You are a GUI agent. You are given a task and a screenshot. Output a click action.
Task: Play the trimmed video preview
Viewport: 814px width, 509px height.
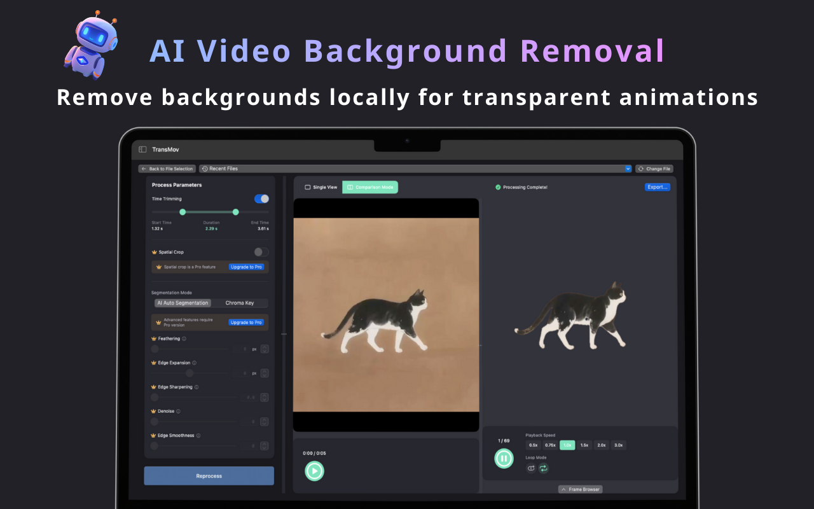(314, 471)
